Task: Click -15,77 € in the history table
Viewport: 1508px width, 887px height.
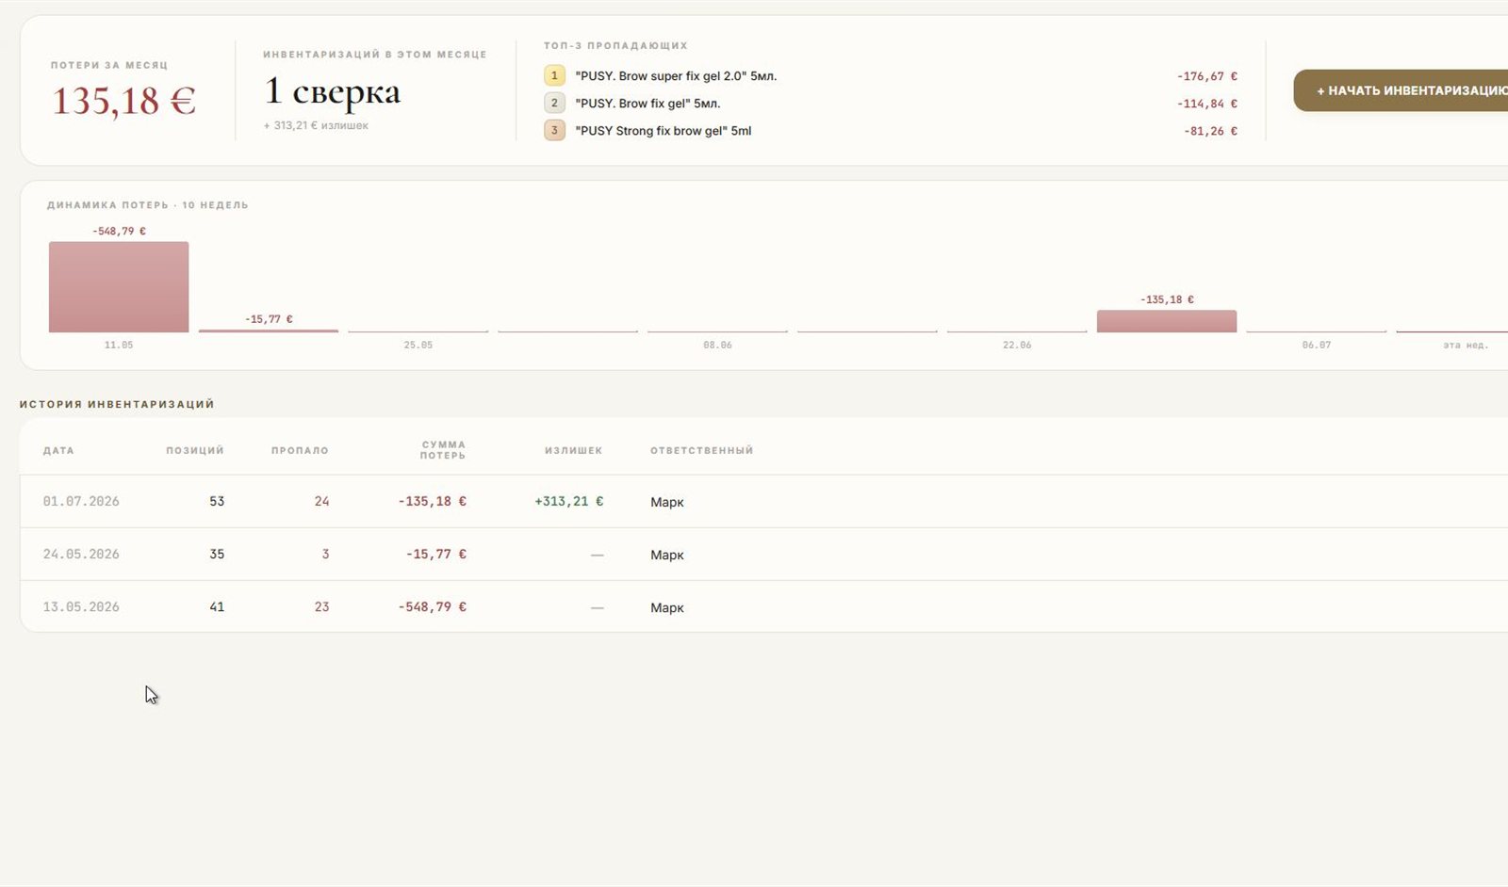Action: 436,554
